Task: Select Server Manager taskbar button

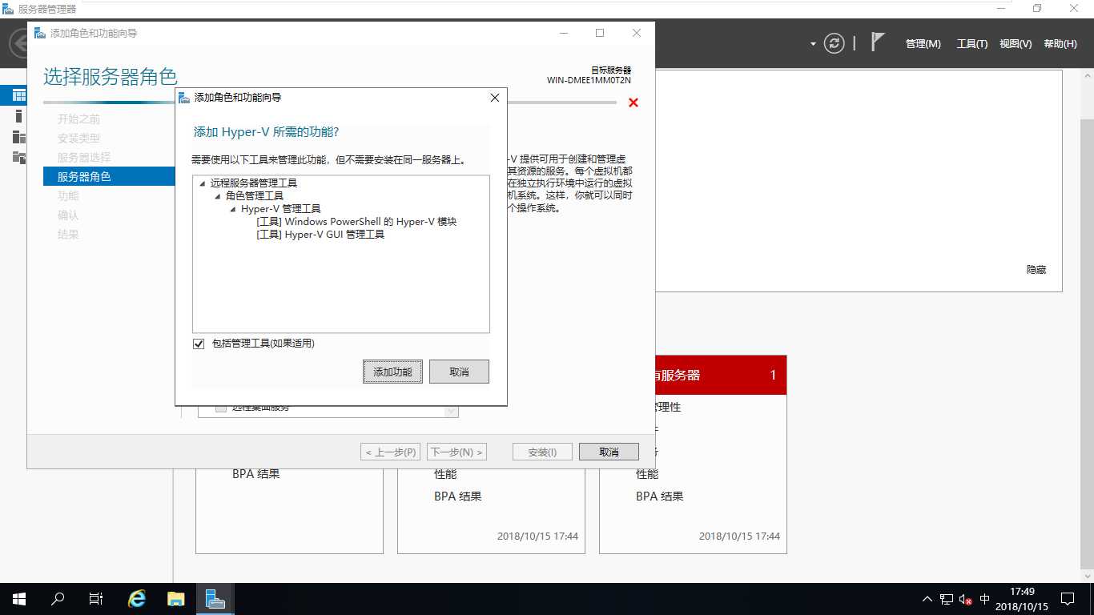Action: pos(214,599)
